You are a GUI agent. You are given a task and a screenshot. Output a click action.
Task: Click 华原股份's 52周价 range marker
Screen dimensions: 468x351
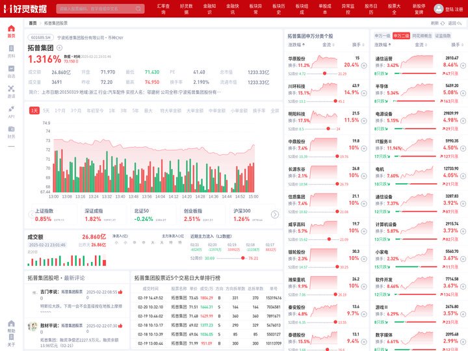pos(325,73)
